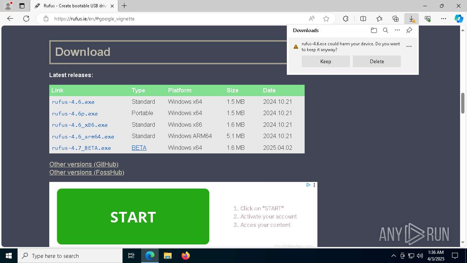Click the 'Latest releases:' heading
This screenshot has height=263, width=467.
pyautogui.click(x=71, y=75)
